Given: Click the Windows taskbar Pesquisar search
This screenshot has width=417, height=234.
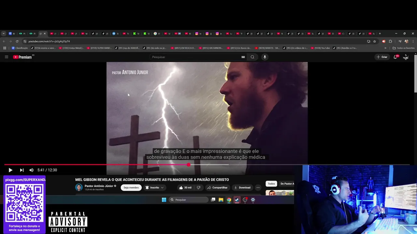Looking at the screenshot, I should 189,200.
